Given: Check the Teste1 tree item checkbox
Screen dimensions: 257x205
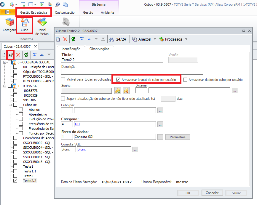Looking at the screenshot, I should pyautogui.click(x=15, y=166).
